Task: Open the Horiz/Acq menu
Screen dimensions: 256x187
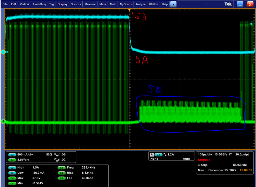Action: click(39, 4)
